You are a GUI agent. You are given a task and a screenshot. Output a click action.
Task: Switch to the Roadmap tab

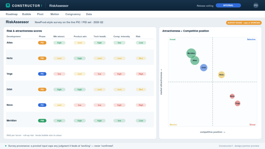tap(12, 14)
